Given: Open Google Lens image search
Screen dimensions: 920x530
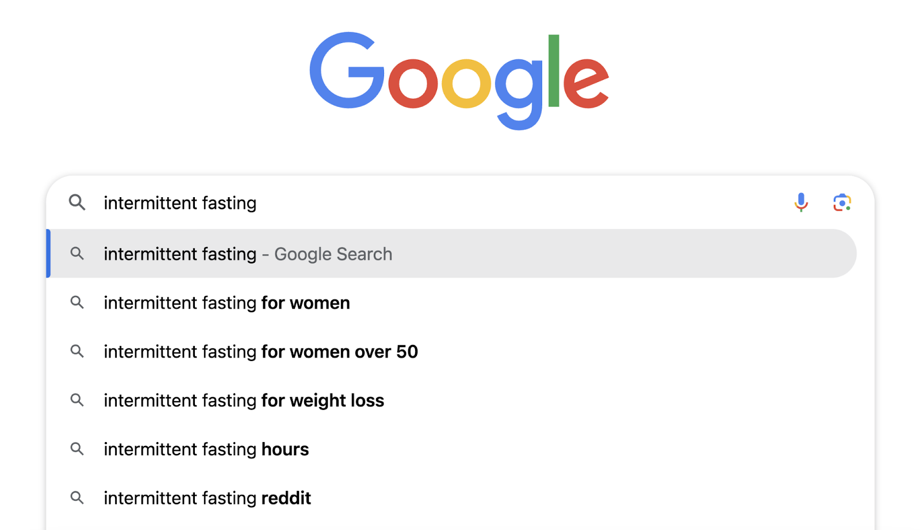Looking at the screenshot, I should [x=842, y=202].
